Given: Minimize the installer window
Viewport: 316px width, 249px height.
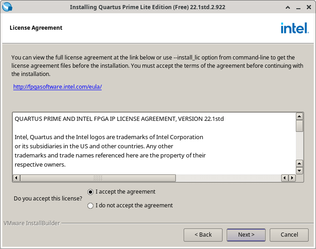Looking at the screenshot, I should 298,7.
